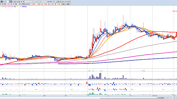Select the daily (일) chart period
Screen dimensions: 177x99
coord(11,2)
